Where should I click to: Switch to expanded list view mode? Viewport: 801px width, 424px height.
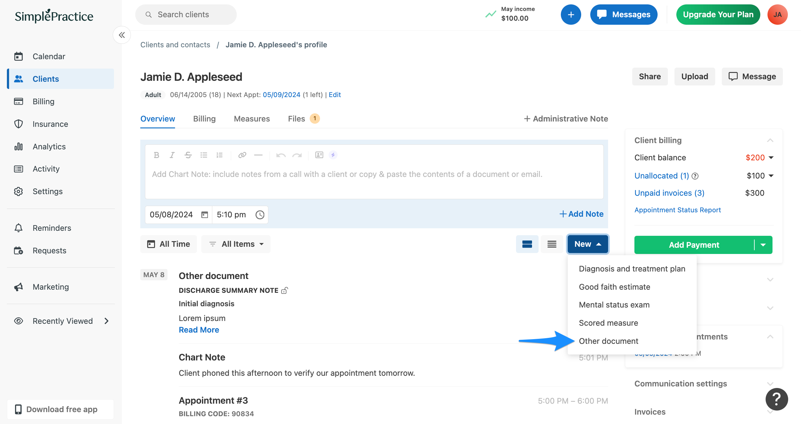[527, 244]
